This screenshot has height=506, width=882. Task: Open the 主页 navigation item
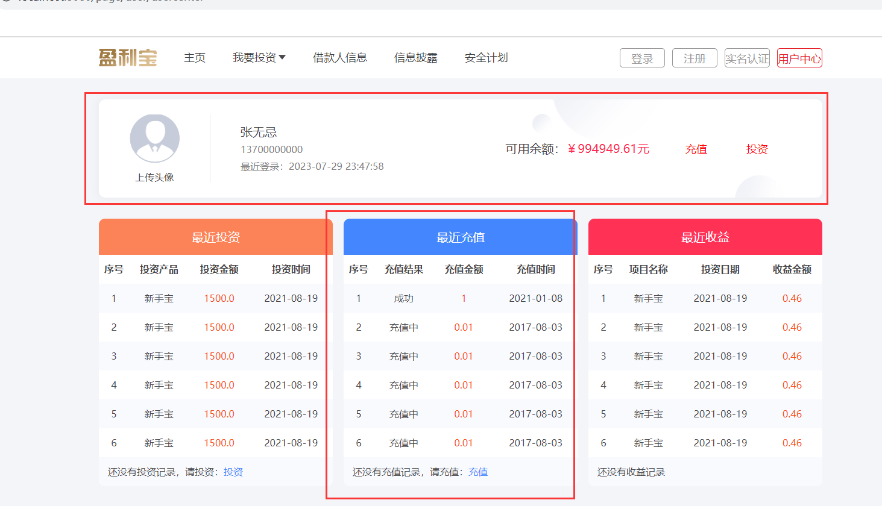(x=195, y=58)
